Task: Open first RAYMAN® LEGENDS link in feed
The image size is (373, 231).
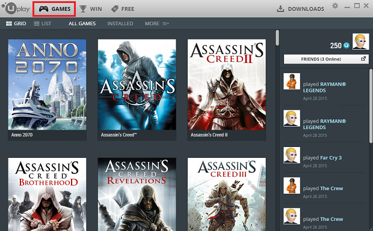Action: [x=324, y=87]
